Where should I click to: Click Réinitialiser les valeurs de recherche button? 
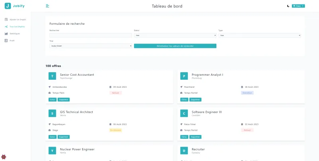tap(175, 46)
